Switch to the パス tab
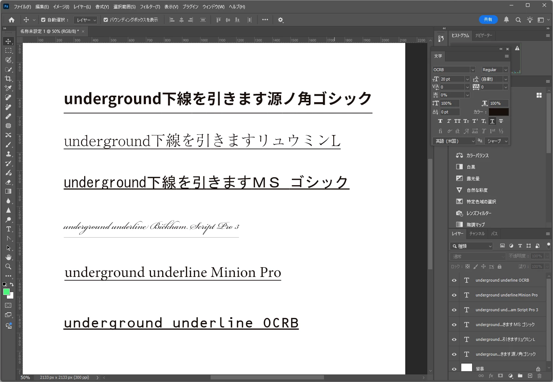This screenshot has height=382, width=553. pos(494,234)
